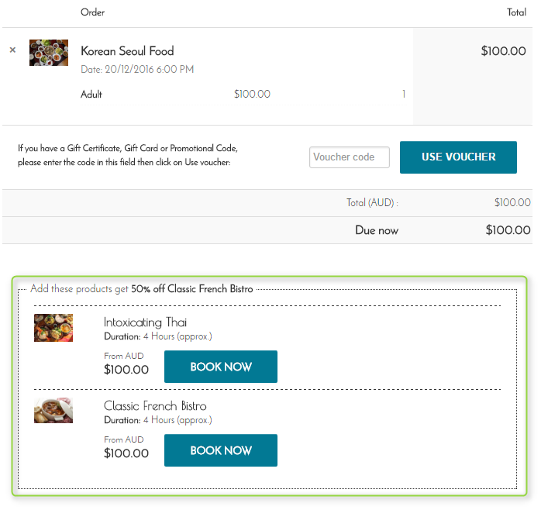Click the Adult ticket row label
Viewport: 541px width, 510px height.
coord(91,95)
